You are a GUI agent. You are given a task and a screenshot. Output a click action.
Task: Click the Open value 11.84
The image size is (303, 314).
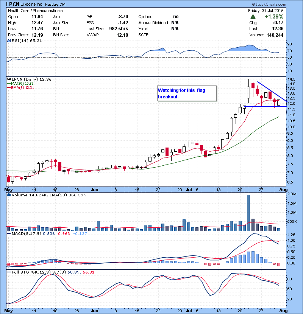pyautogui.click(x=37, y=17)
